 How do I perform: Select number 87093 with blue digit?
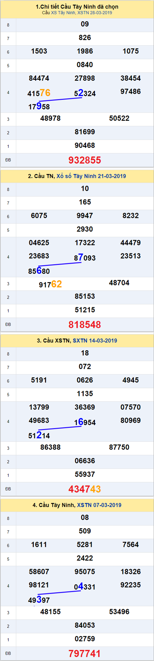click(x=85, y=258)
